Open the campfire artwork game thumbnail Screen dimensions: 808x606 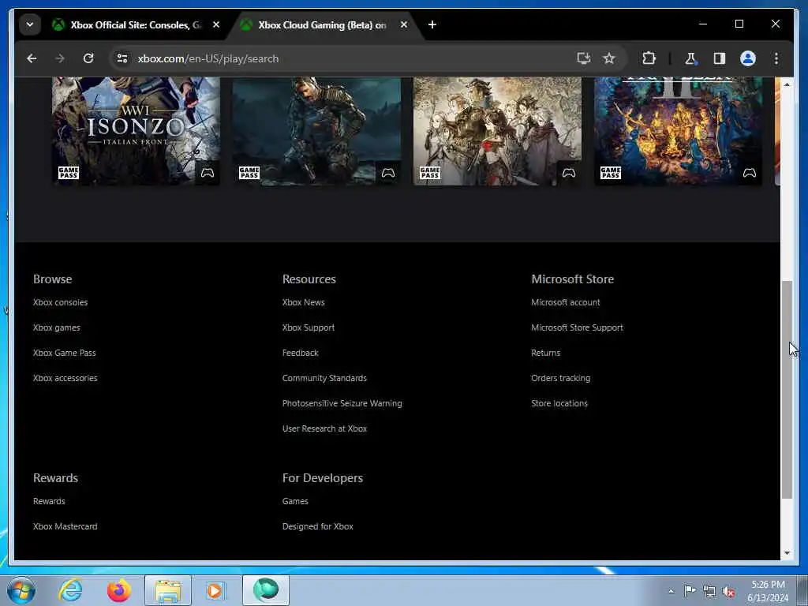[679, 131]
